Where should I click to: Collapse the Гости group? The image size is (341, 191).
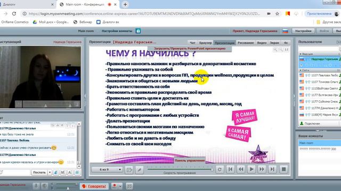[x=301, y=71]
